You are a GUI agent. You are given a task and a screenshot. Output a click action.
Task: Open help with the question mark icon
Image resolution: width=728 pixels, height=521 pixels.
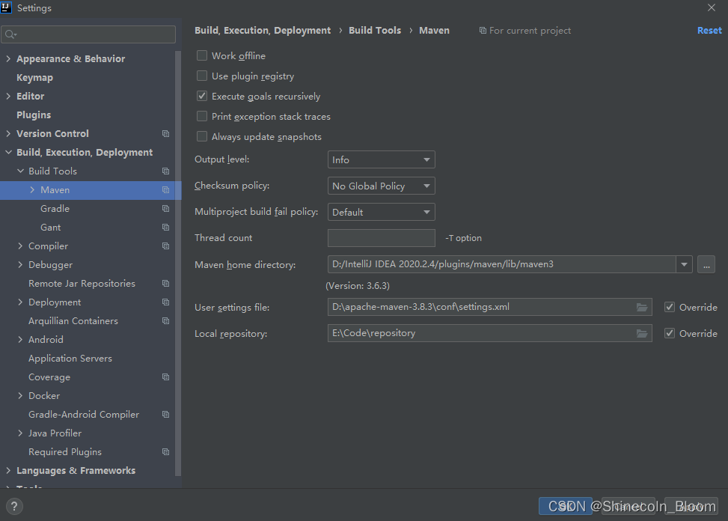click(14, 506)
